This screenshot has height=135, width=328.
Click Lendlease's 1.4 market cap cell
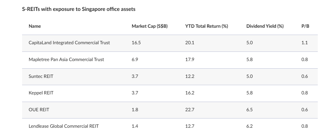point(134,126)
